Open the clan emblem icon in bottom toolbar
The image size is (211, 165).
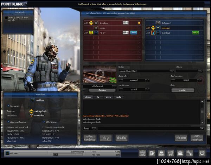pyautogui.click(x=143, y=153)
